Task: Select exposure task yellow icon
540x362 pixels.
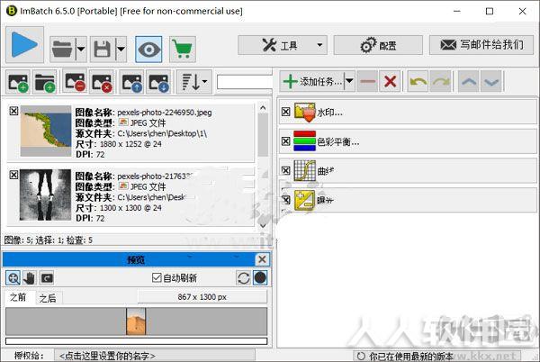Action: [305, 200]
